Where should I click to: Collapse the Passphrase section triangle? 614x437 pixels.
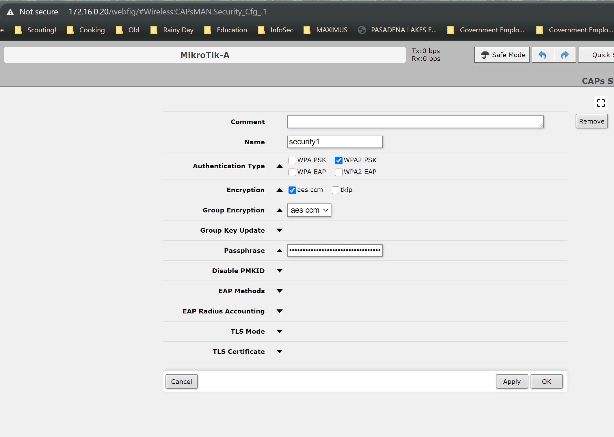[279, 251]
